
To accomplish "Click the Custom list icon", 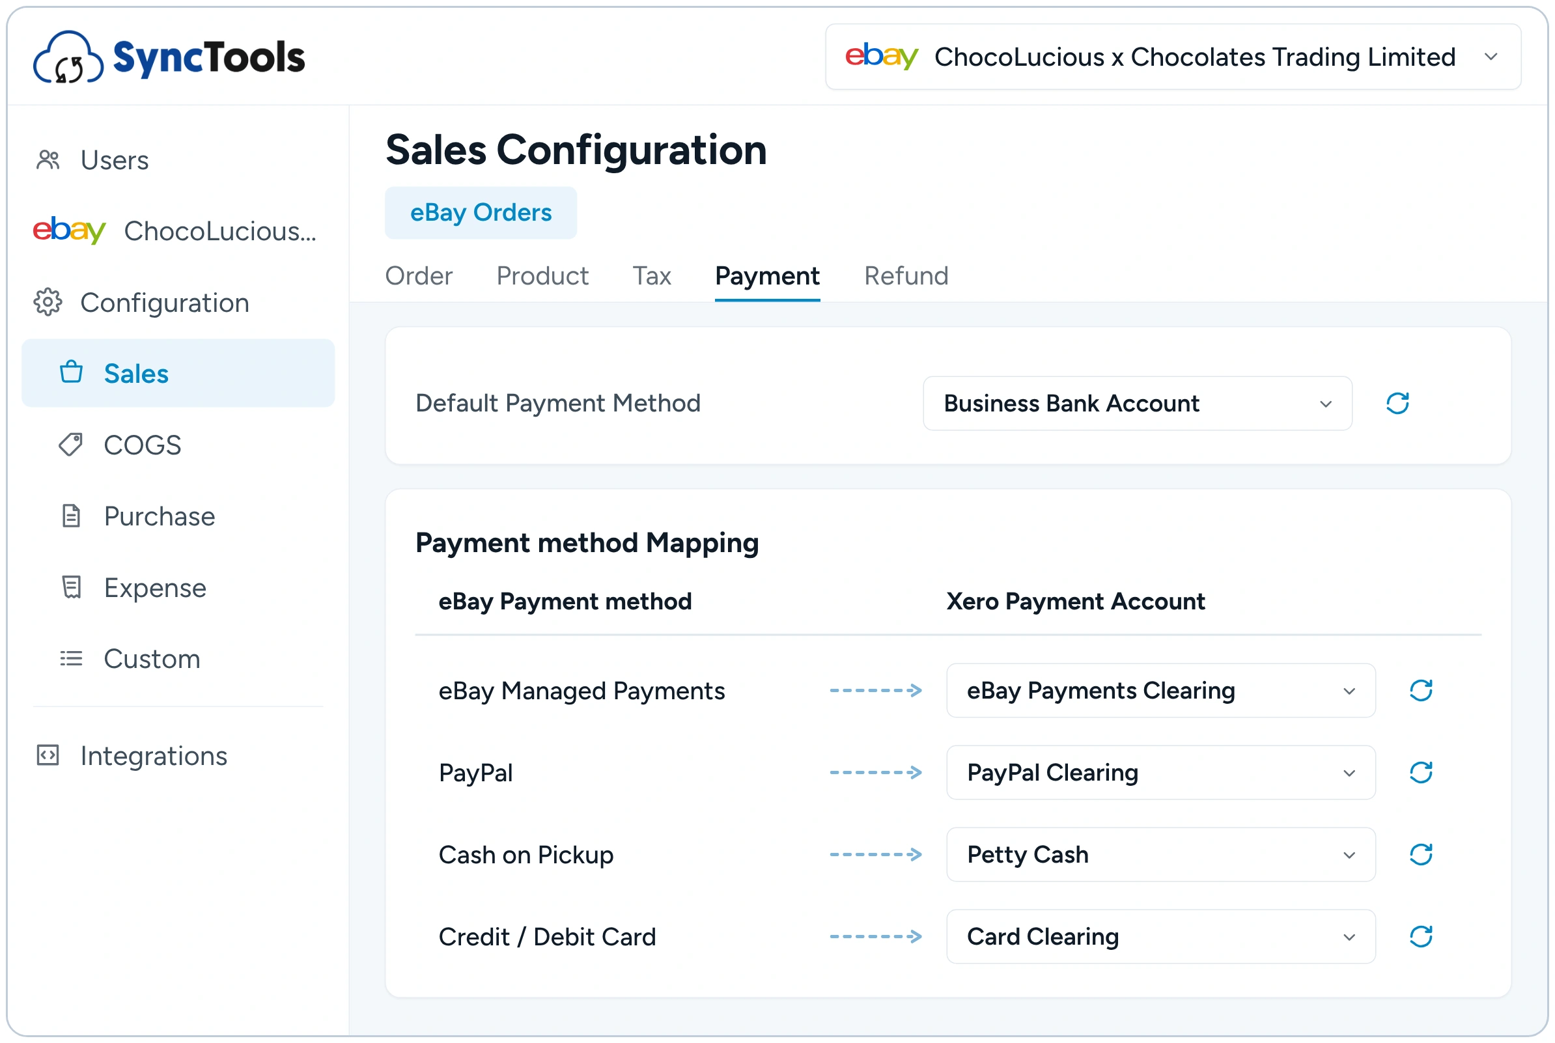I will [x=71, y=659].
